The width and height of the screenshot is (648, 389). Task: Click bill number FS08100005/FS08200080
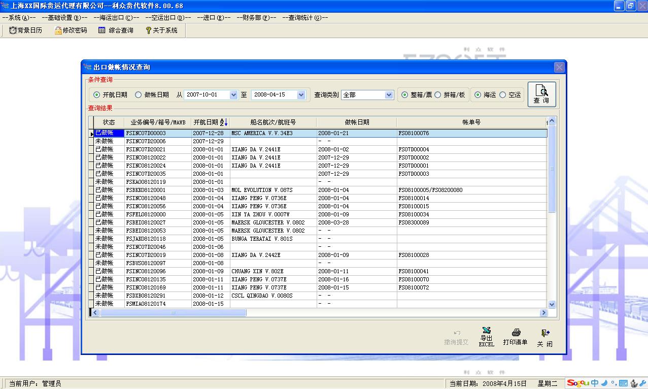(431, 190)
